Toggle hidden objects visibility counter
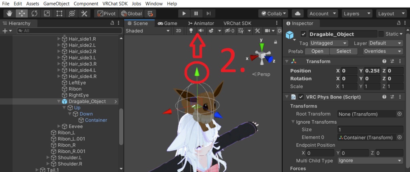Image resolution: width=410 pixels, height=172 pixels. 229,31
